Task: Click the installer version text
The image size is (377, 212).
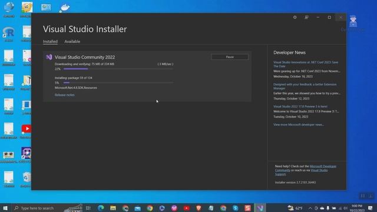Action: click(295, 183)
